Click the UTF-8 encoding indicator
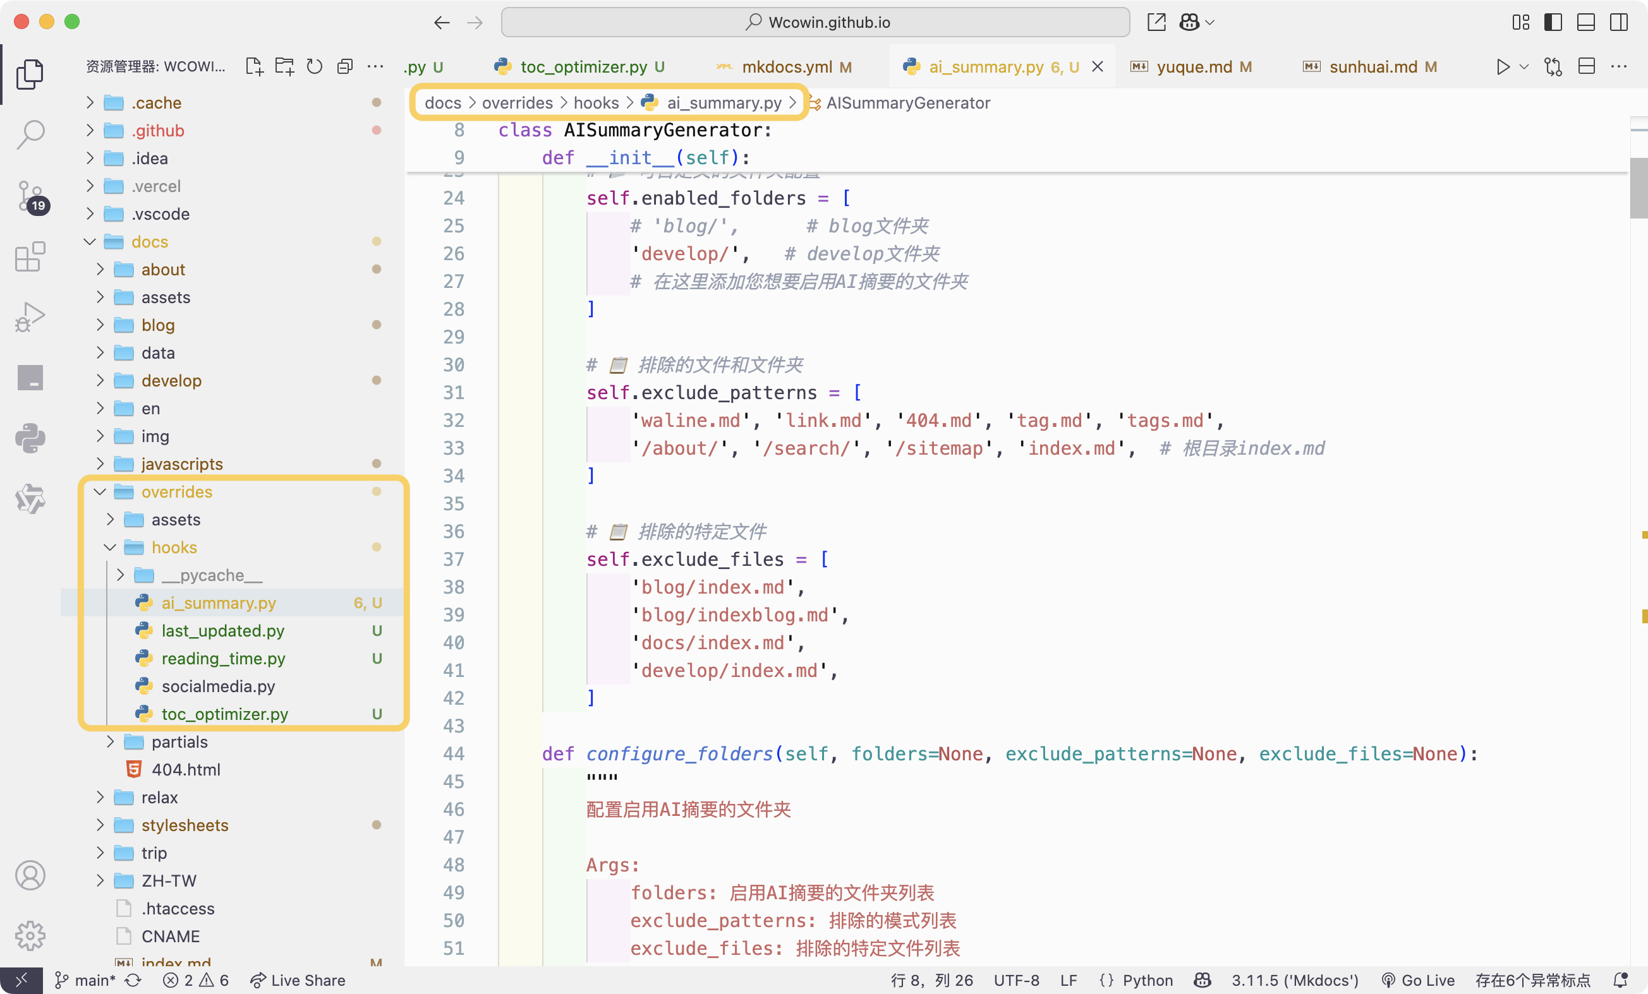This screenshot has height=994, width=1648. pos(1016,980)
